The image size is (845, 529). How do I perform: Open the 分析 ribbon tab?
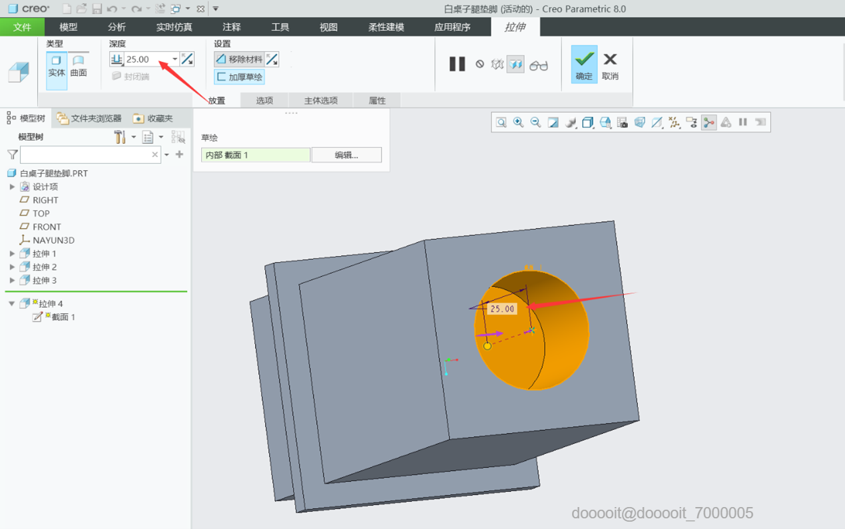point(117,27)
